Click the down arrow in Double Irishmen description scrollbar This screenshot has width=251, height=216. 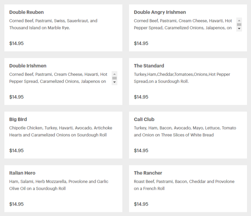pyautogui.click(x=114, y=82)
